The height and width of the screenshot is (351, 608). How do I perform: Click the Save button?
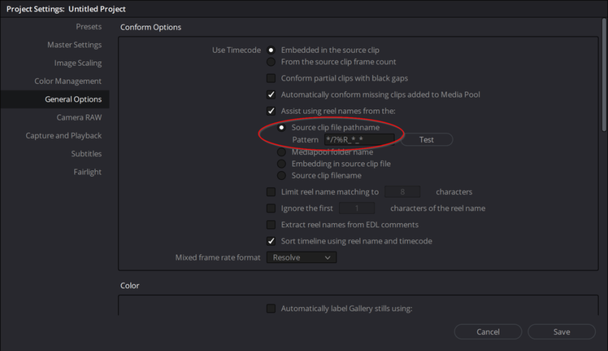[561, 332]
